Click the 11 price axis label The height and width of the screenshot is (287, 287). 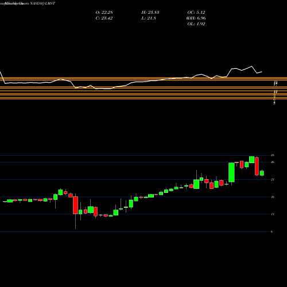pyautogui.click(x=273, y=214)
